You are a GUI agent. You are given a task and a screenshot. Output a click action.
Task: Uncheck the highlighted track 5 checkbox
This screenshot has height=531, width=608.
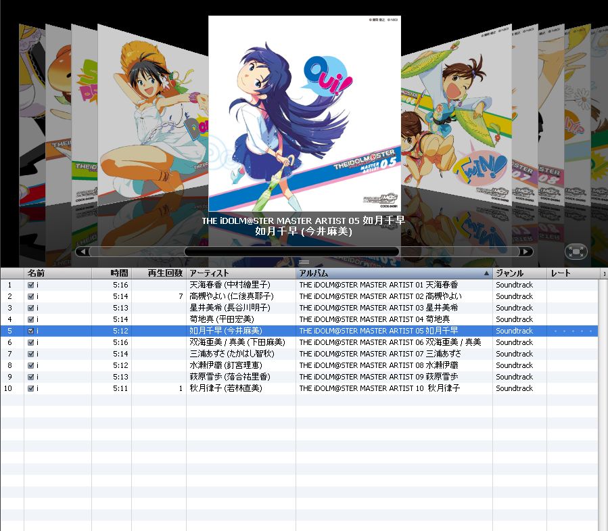pyautogui.click(x=31, y=331)
